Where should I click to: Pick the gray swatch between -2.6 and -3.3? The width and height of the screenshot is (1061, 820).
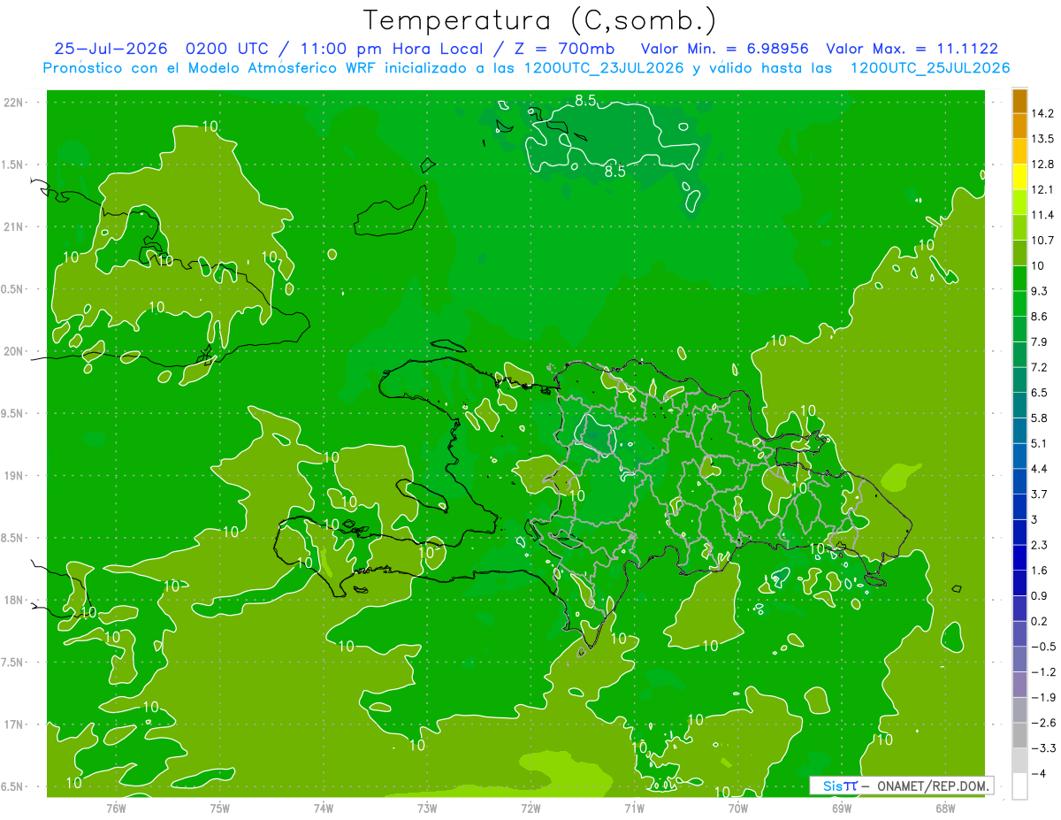tap(1019, 735)
